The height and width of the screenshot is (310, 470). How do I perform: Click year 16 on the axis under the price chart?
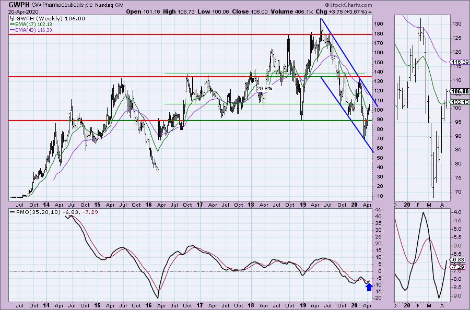[148, 205]
